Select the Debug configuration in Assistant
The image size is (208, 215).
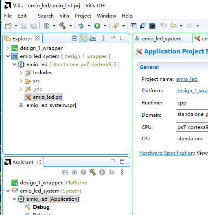tap(41, 207)
